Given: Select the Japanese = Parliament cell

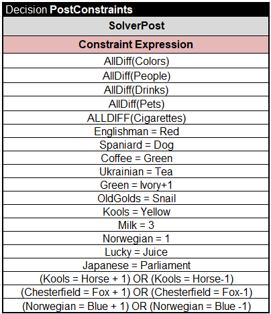Looking at the screenshot, I should click(135, 265).
